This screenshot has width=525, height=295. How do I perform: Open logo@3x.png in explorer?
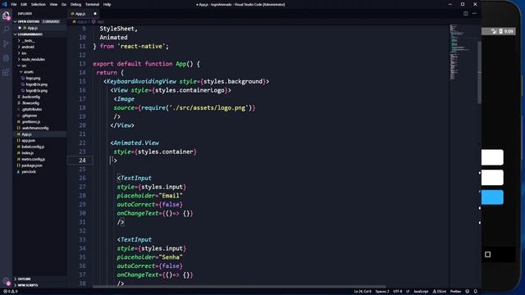click(x=39, y=91)
